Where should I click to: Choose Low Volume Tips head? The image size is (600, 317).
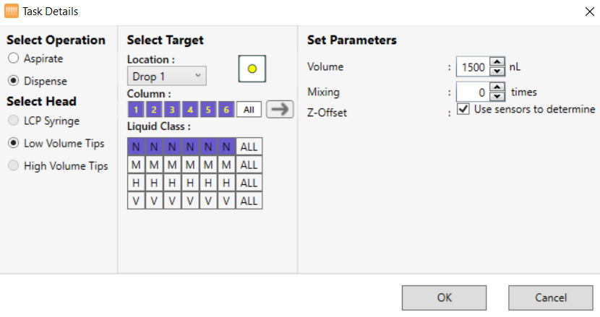point(13,143)
